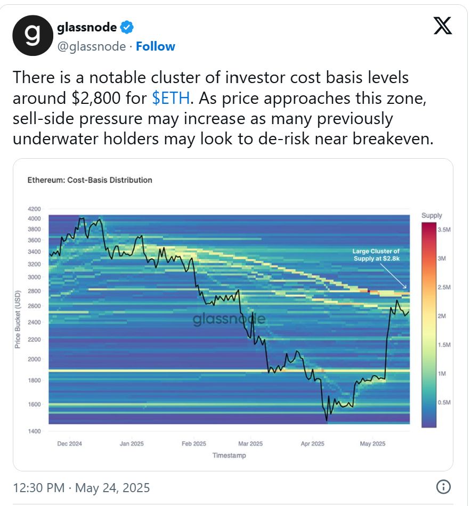Image resolution: width=471 pixels, height=506 pixels.
Task: Click the white arrow pointing to the supply cluster
Action: [x=395, y=276]
